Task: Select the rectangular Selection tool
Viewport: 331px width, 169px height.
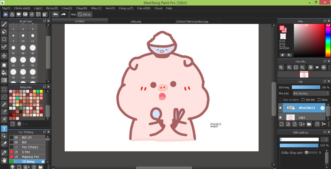Action: [x=4, y=90]
